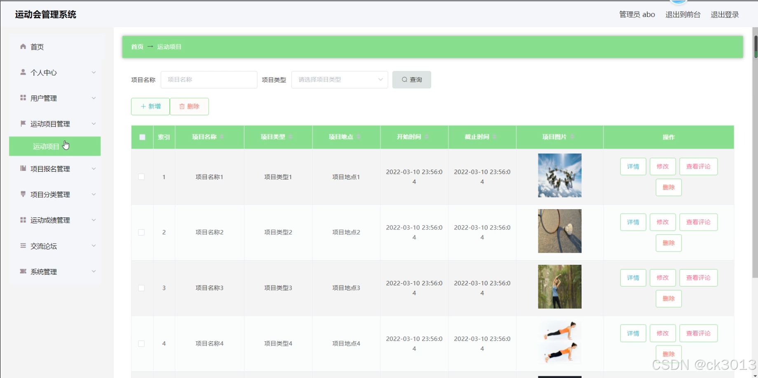Expand the 项目分类管理 menu chevron

[94, 194]
